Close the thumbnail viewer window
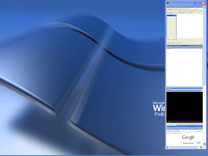Image resolution: width=208 pixels, height=156 pixels. [x=204, y=3]
